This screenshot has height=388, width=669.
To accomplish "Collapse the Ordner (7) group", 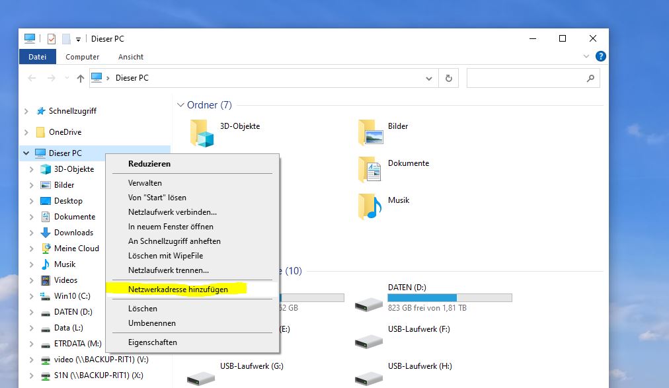I will point(180,105).
